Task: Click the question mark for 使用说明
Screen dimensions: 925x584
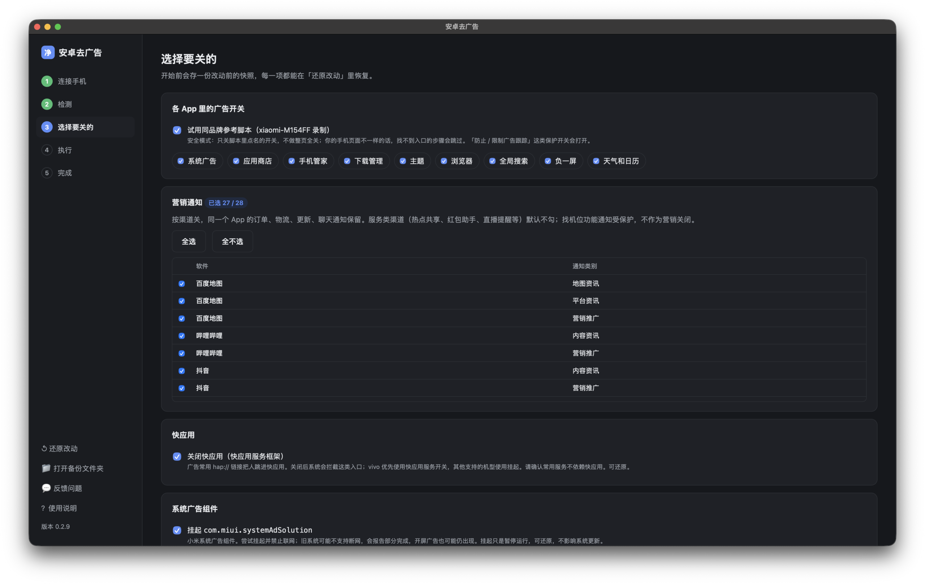Action: pyautogui.click(x=43, y=508)
